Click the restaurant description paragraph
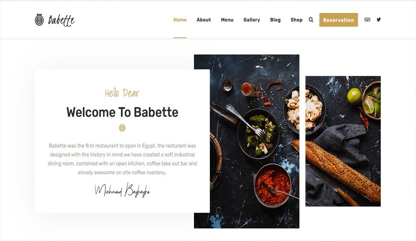 [122, 159]
